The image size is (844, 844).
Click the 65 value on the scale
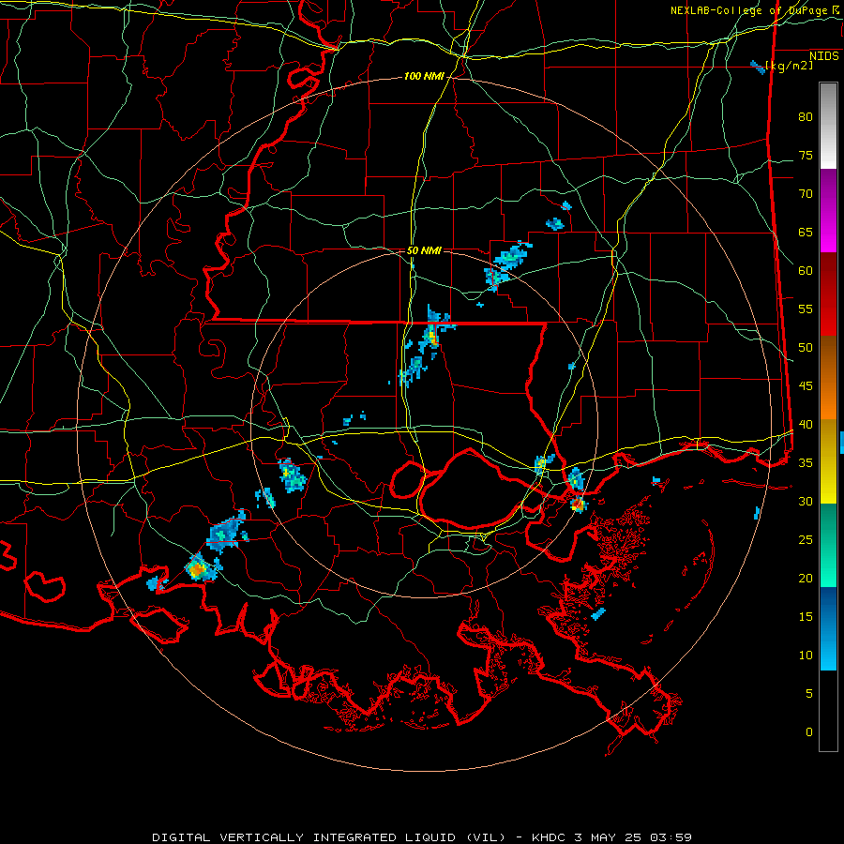pyautogui.click(x=806, y=232)
